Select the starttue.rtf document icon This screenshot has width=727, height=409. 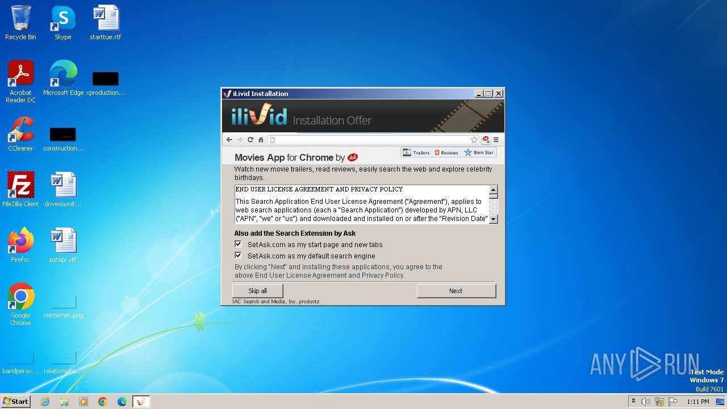coord(106,23)
